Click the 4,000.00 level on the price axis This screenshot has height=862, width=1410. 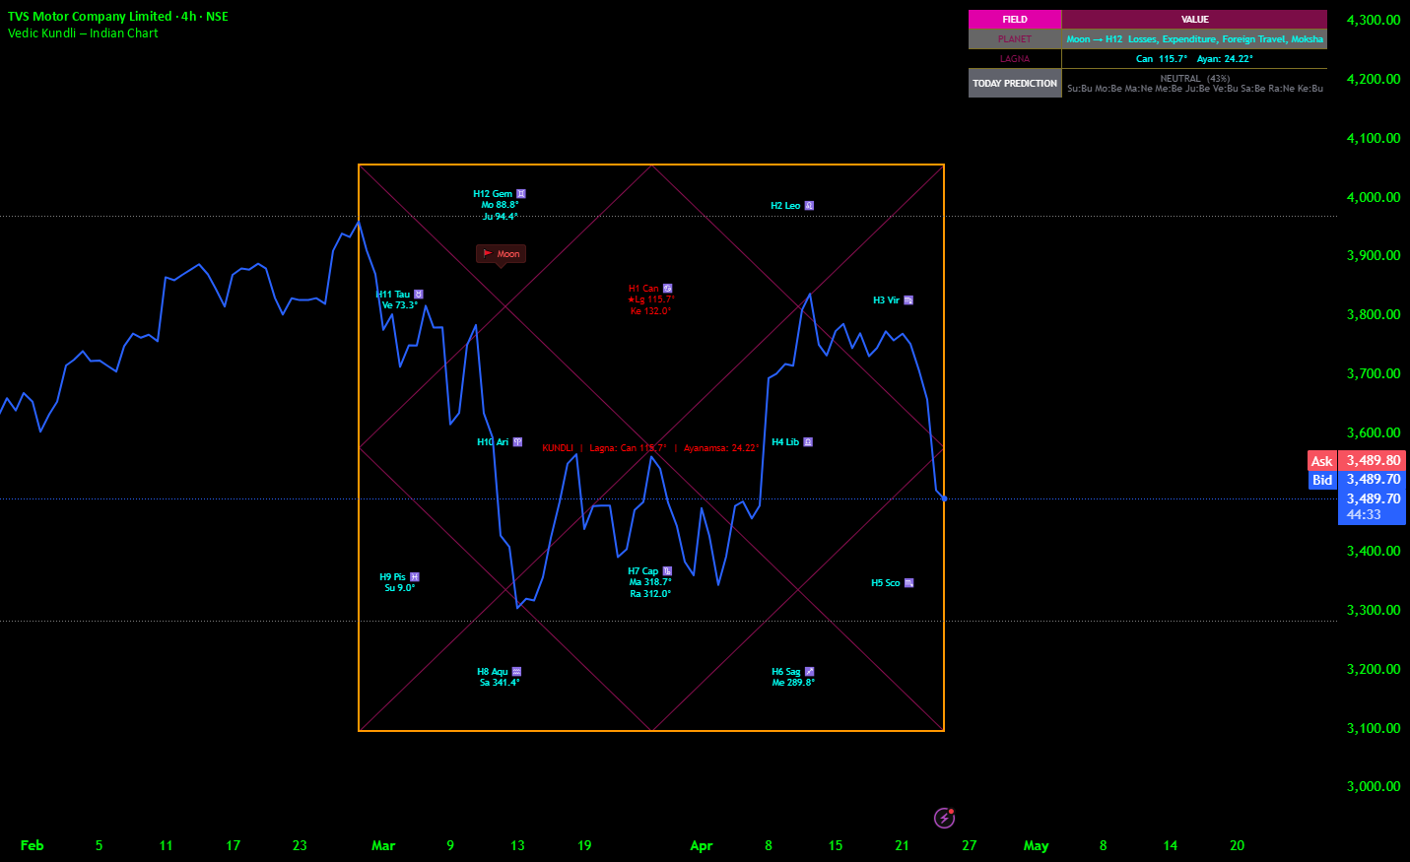(1374, 197)
